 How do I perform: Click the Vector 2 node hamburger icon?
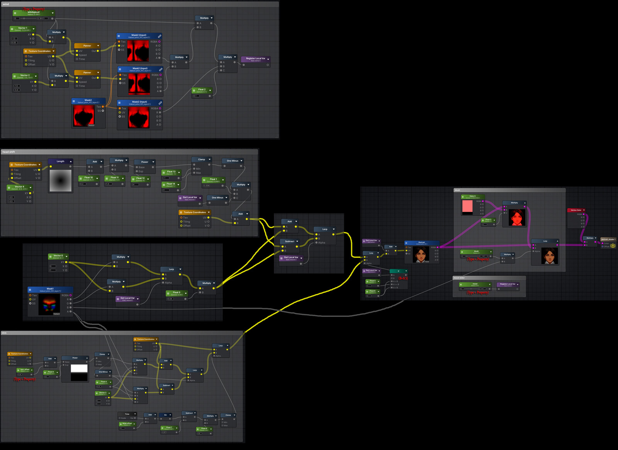tap(14, 76)
